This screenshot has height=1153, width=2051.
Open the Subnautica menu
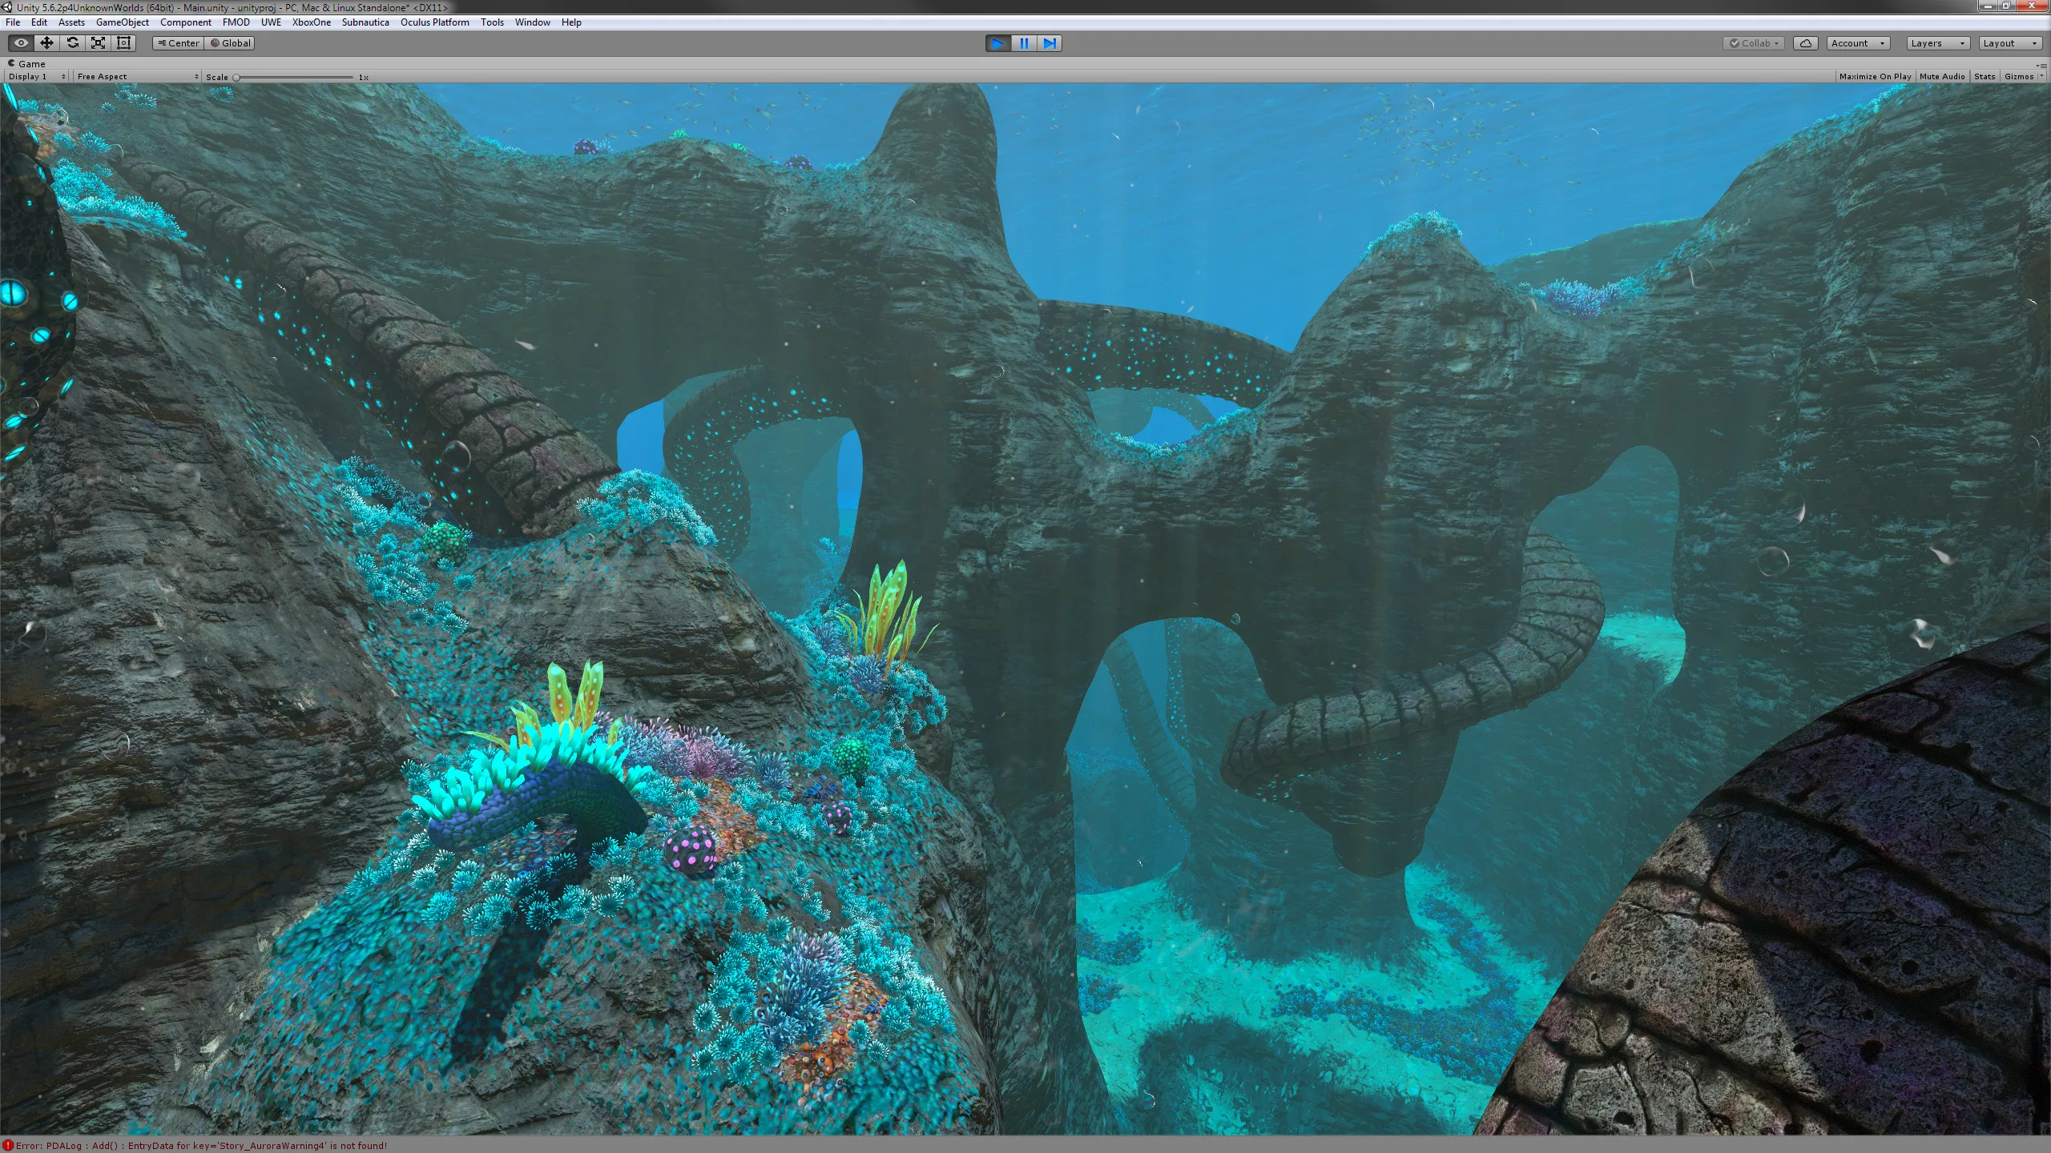pyautogui.click(x=365, y=22)
